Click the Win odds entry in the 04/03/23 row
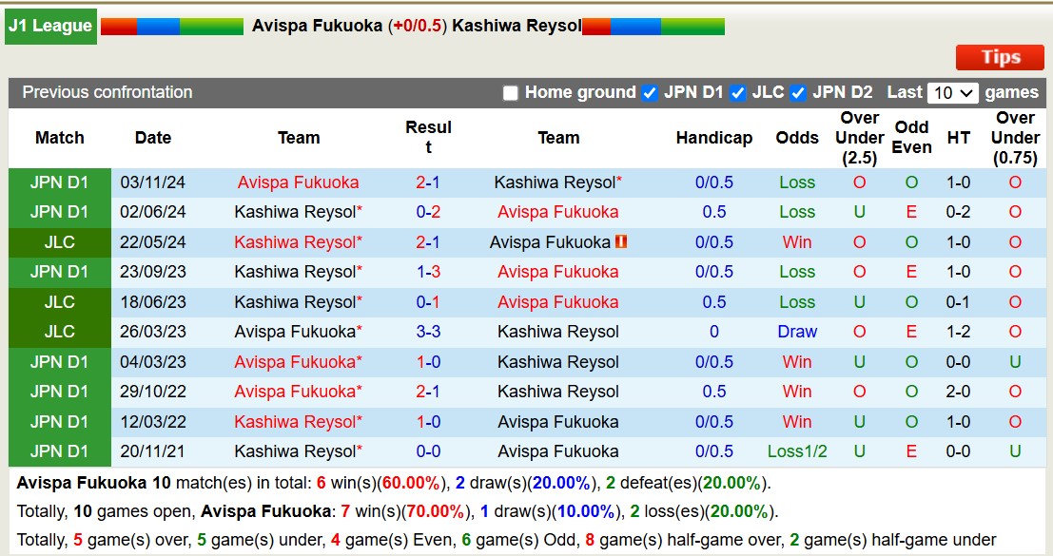Screen dimensions: 1053x556 click(797, 361)
